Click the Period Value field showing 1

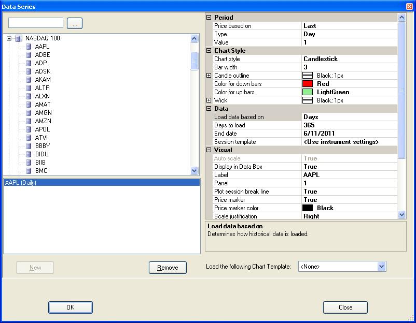(x=350, y=42)
